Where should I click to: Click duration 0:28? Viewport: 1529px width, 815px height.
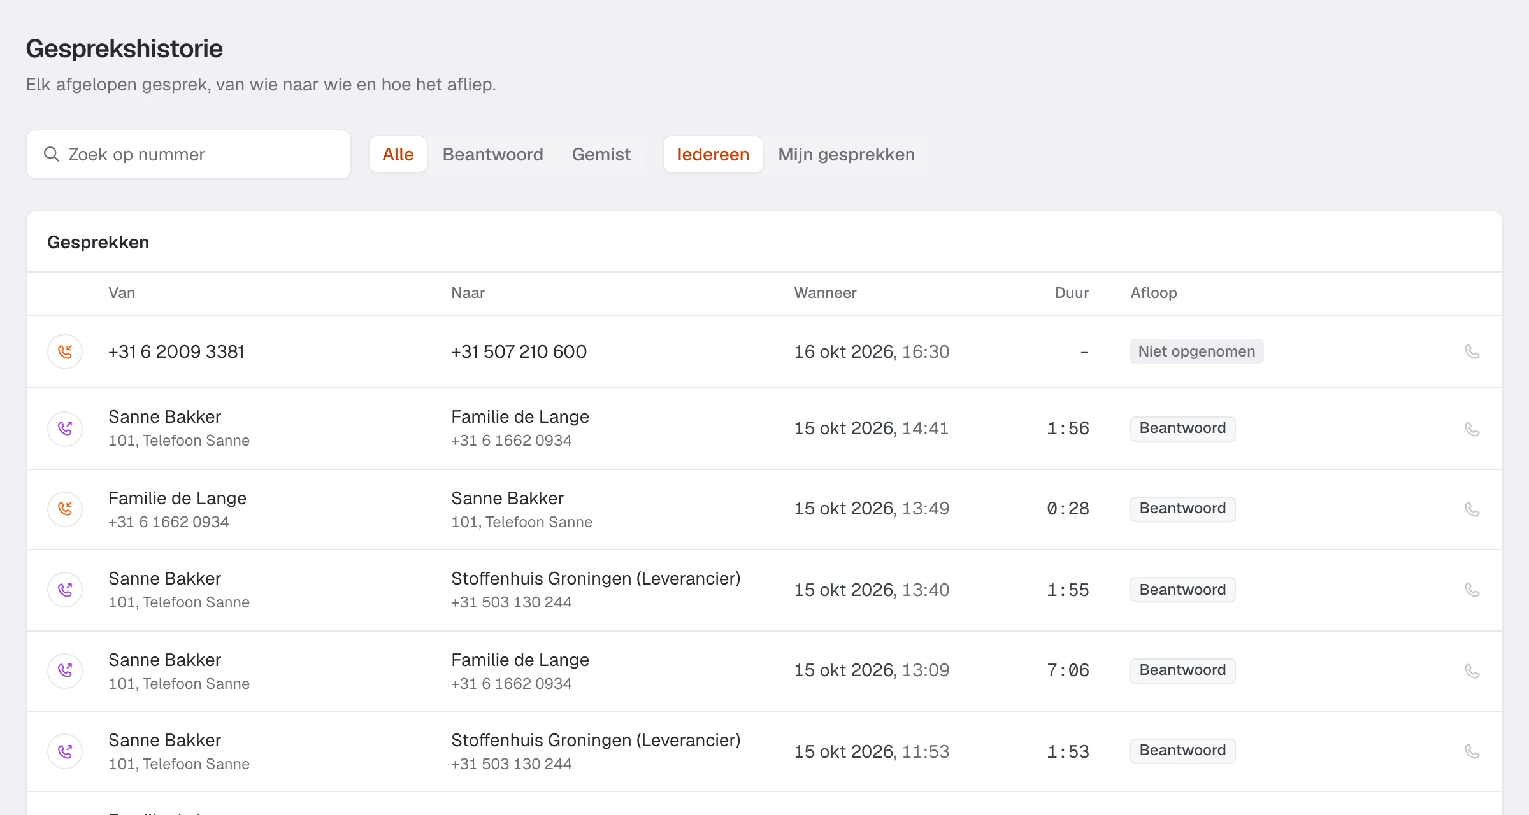click(1068, 509)
